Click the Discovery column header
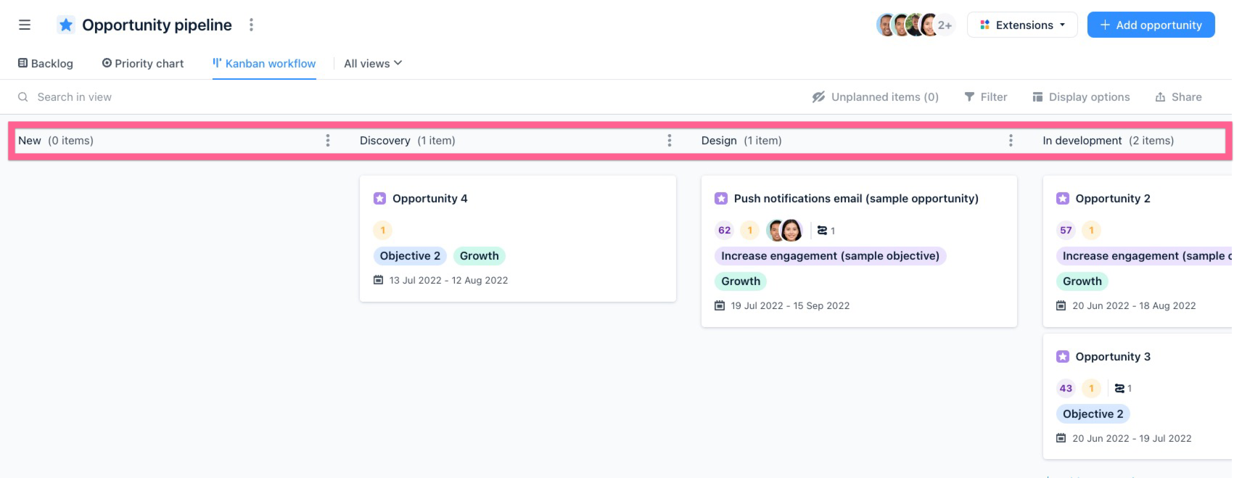1234x478 pixels. 408,141
